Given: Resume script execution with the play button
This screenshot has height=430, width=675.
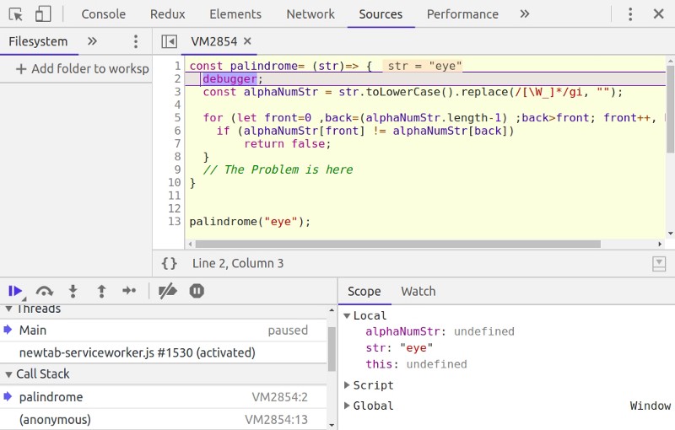Looking at the screenshot, I should [x=15, y=291].
